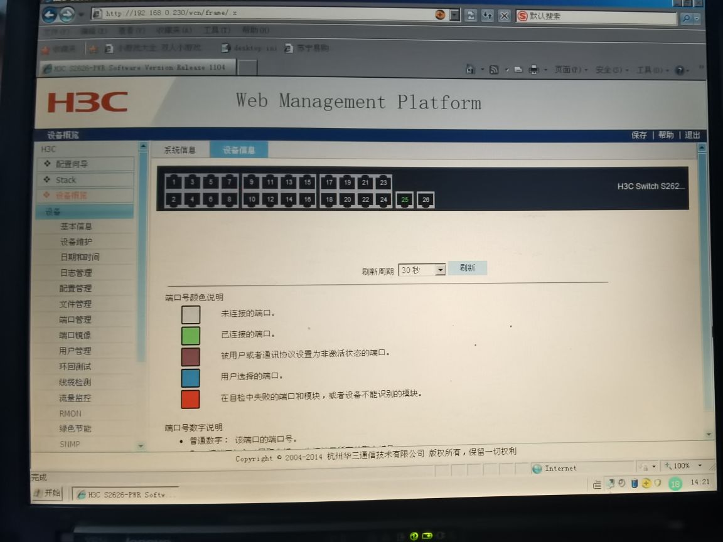723x542 pixels.
Task: Open the 页面 toolbar dropdown
Action: [x=571, y=70]
